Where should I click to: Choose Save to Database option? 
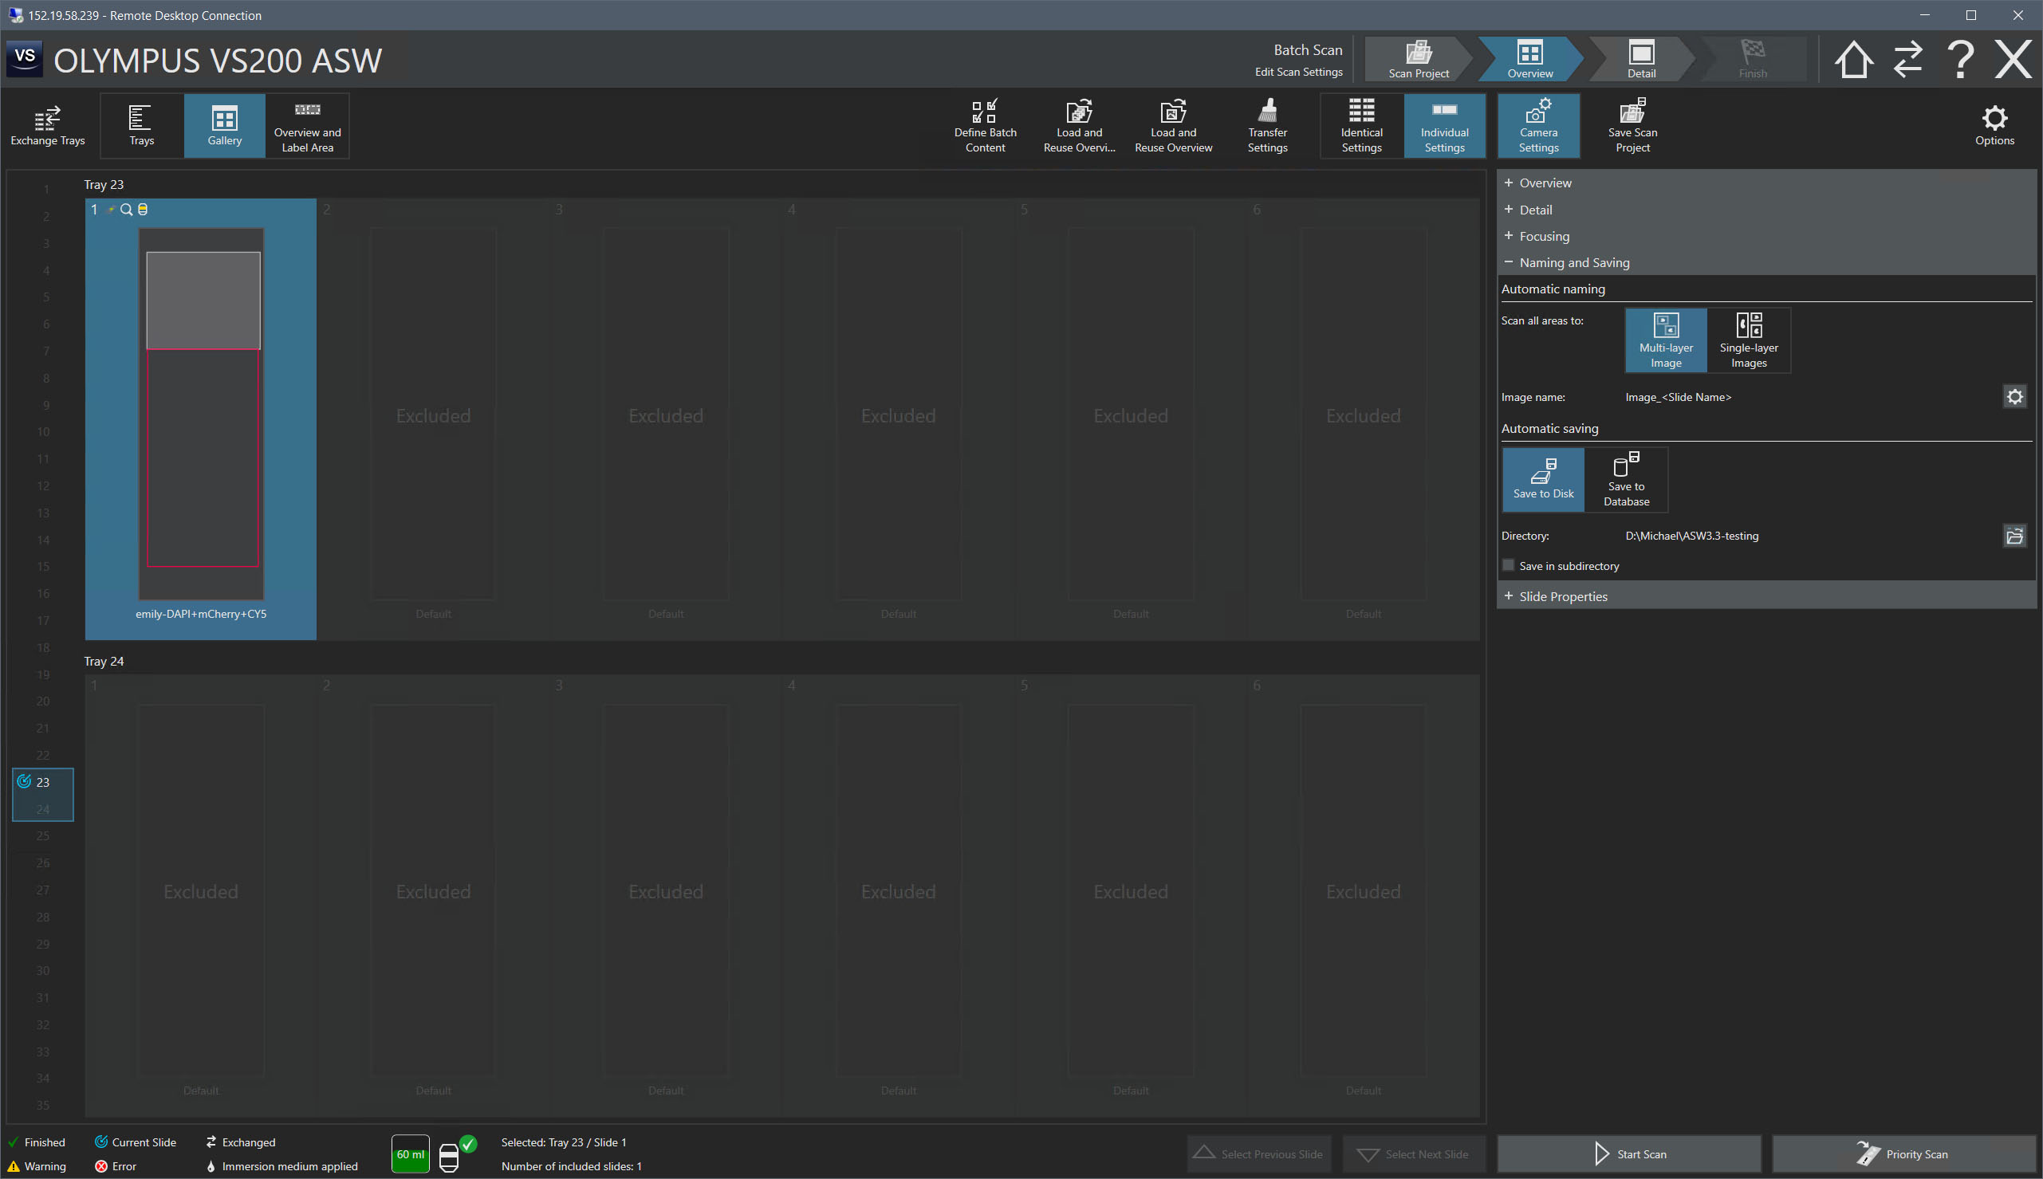point(1626,479)
